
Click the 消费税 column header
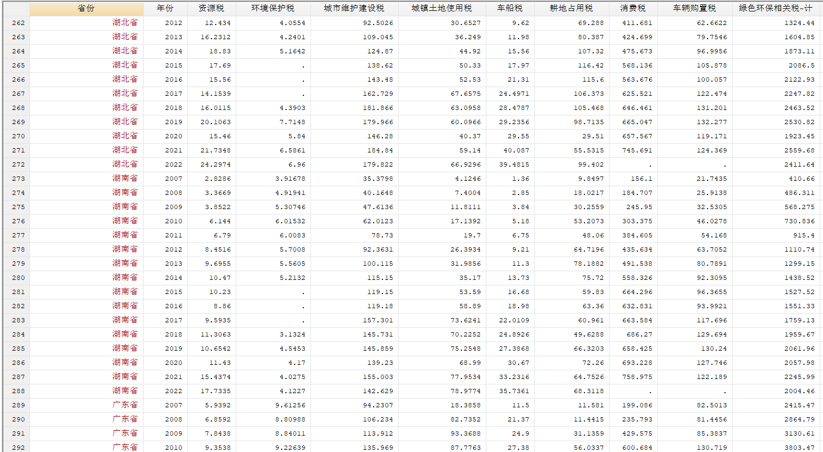coord(633,8)
